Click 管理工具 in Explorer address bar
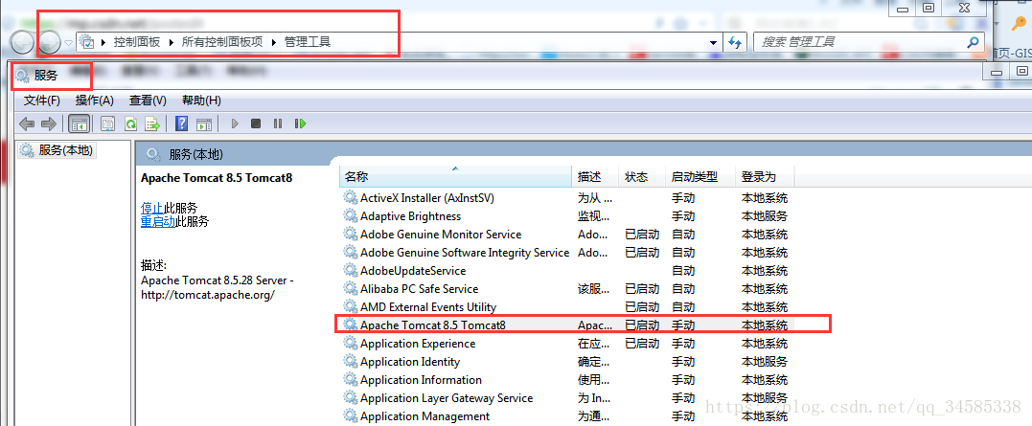 point(308,42)
